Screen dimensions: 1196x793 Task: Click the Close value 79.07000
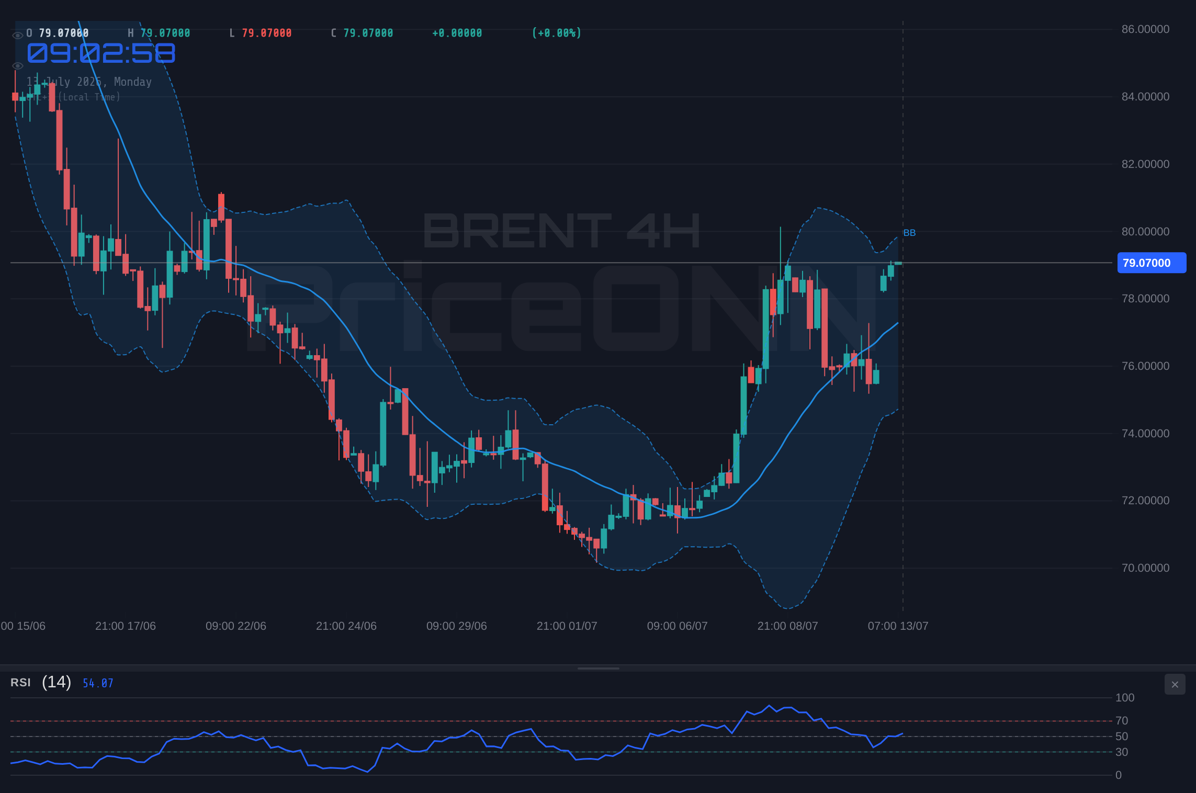point(368,33)
